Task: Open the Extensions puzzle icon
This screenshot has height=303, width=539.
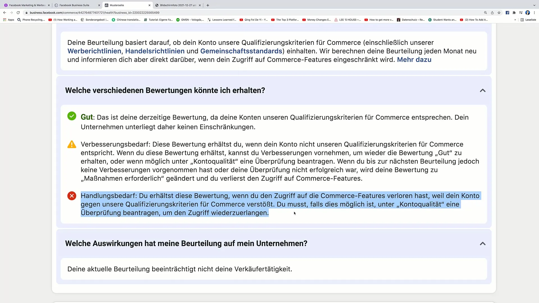Action: 514,13
